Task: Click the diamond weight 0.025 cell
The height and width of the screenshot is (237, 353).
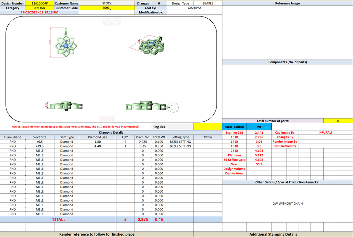Action: [143, 142]
